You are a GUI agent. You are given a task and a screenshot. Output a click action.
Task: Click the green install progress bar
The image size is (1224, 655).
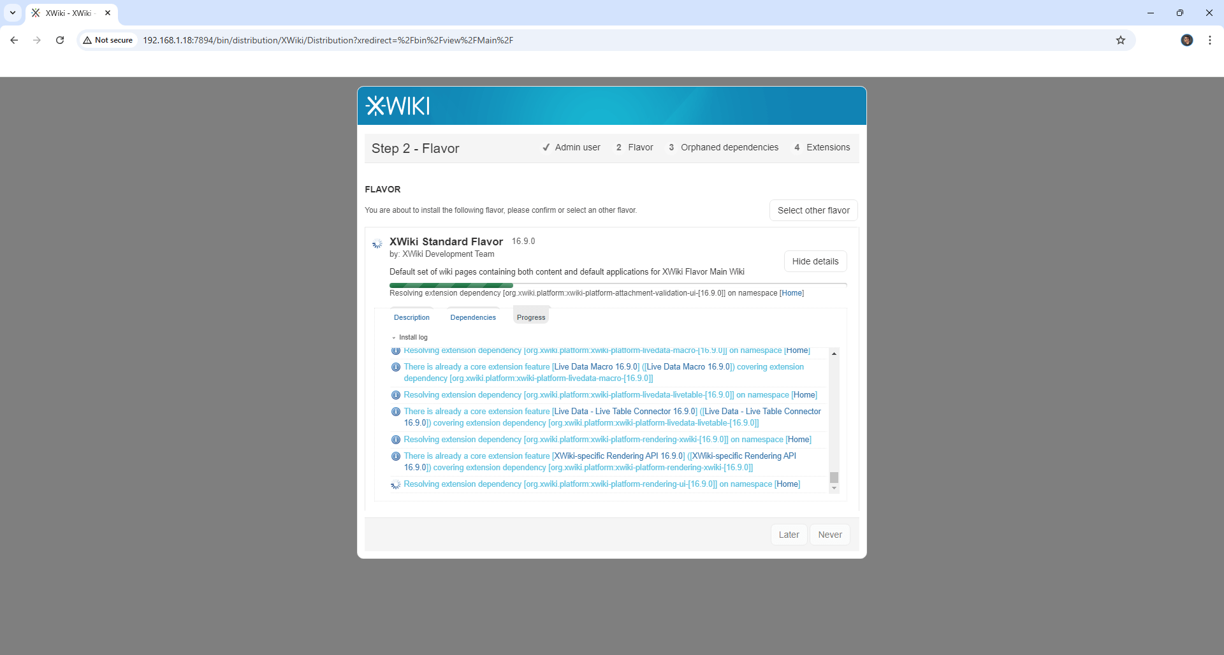point(451,285)
